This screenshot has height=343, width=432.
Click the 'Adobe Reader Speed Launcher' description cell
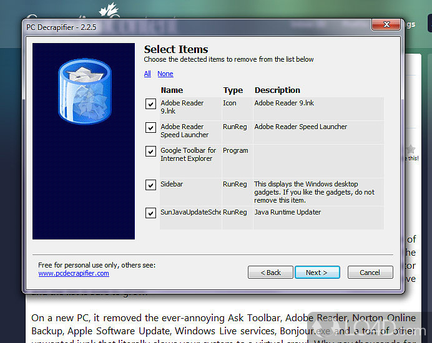click(x=318, y=132)
